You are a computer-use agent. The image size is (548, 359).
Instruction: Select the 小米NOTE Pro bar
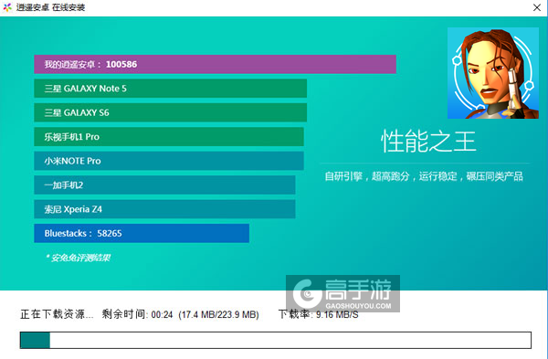pyautogui.click(x=169, y=161)
